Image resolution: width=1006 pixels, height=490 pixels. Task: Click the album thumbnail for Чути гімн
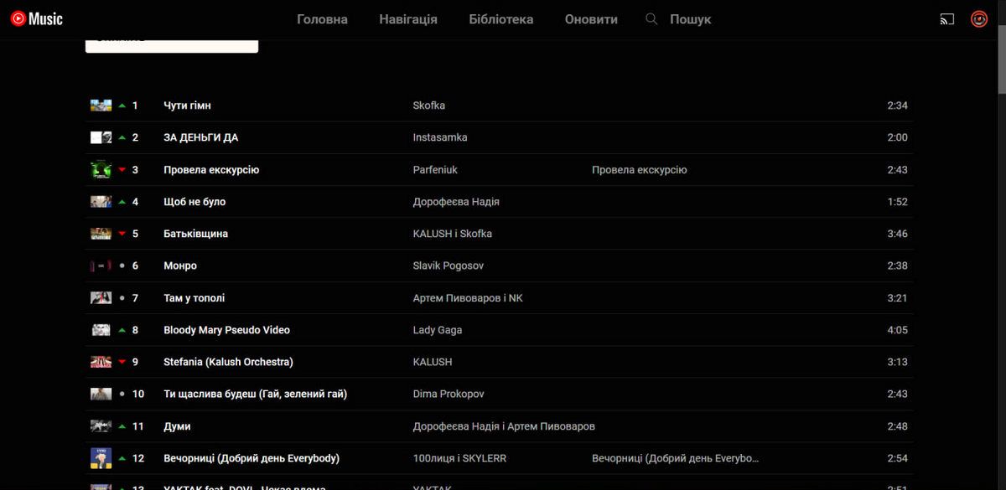101,106
